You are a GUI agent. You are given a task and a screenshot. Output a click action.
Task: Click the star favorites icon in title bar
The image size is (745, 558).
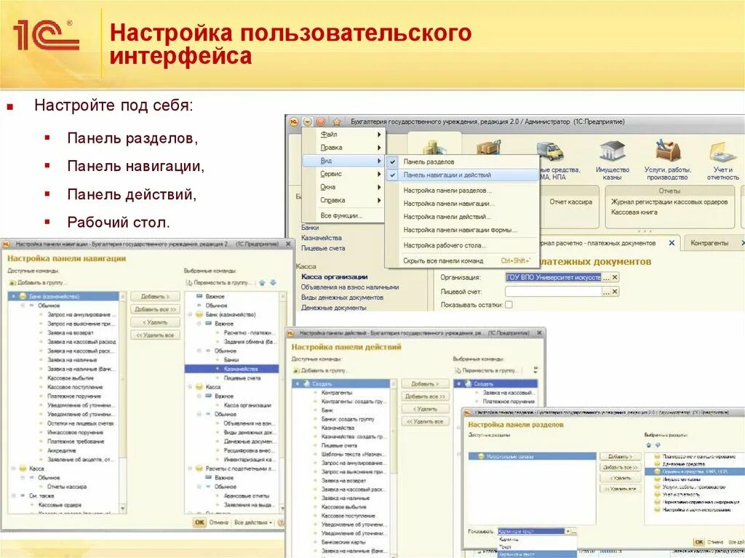click(336, 121)
